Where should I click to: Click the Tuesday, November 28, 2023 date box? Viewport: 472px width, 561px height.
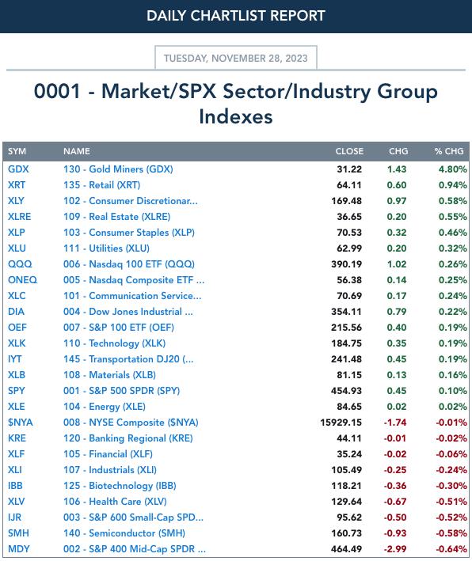[236, 58]
